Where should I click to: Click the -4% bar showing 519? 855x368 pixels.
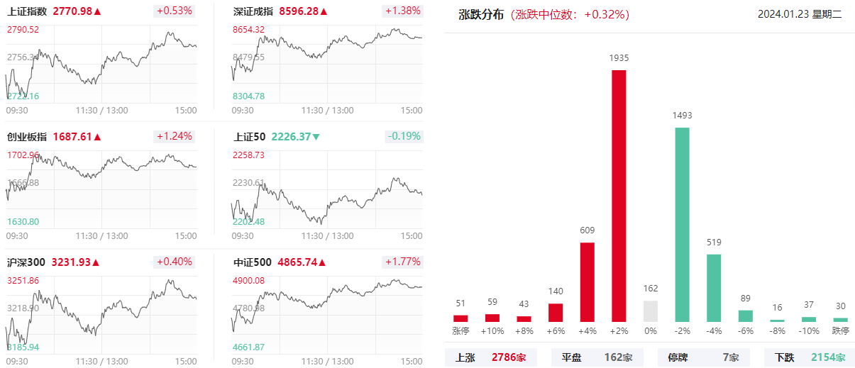(x=714, y=288)
